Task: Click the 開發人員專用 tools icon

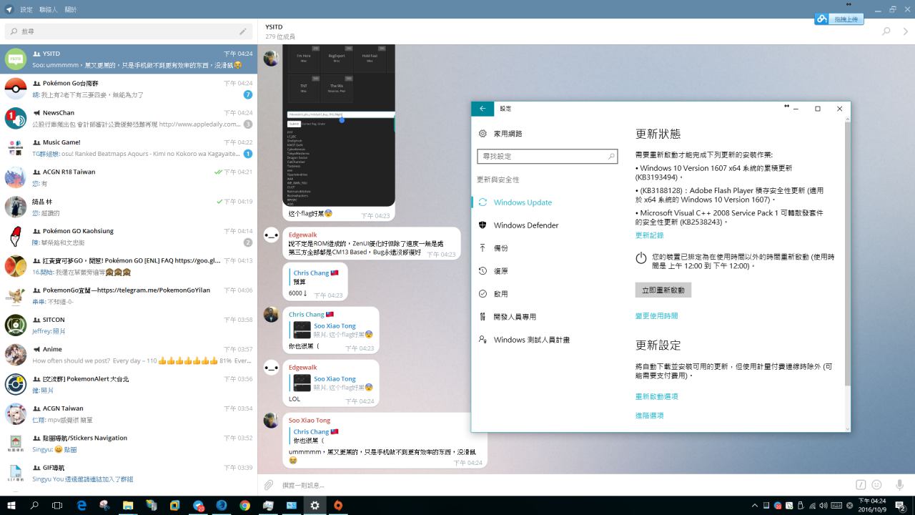Action: (x=483, y=317)
